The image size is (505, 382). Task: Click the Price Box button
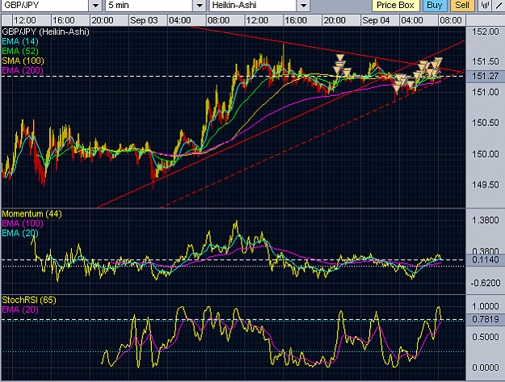[x=395, y=6]
